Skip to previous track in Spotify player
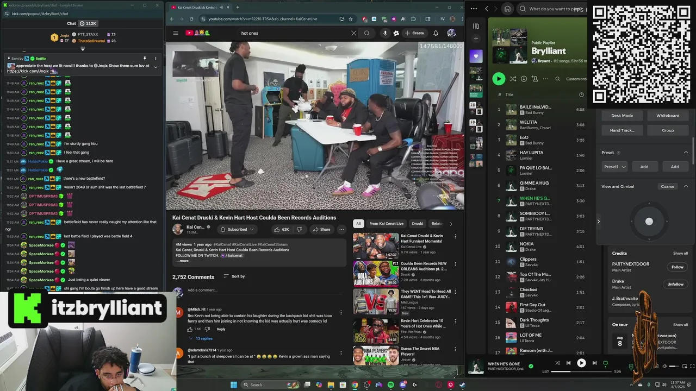The height and width of the screenshot is (391, 696). tap(568, 363)
